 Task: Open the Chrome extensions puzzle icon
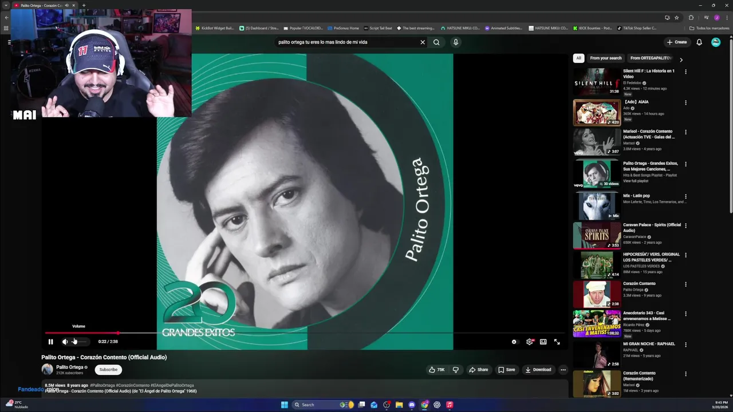click(691, 18)
